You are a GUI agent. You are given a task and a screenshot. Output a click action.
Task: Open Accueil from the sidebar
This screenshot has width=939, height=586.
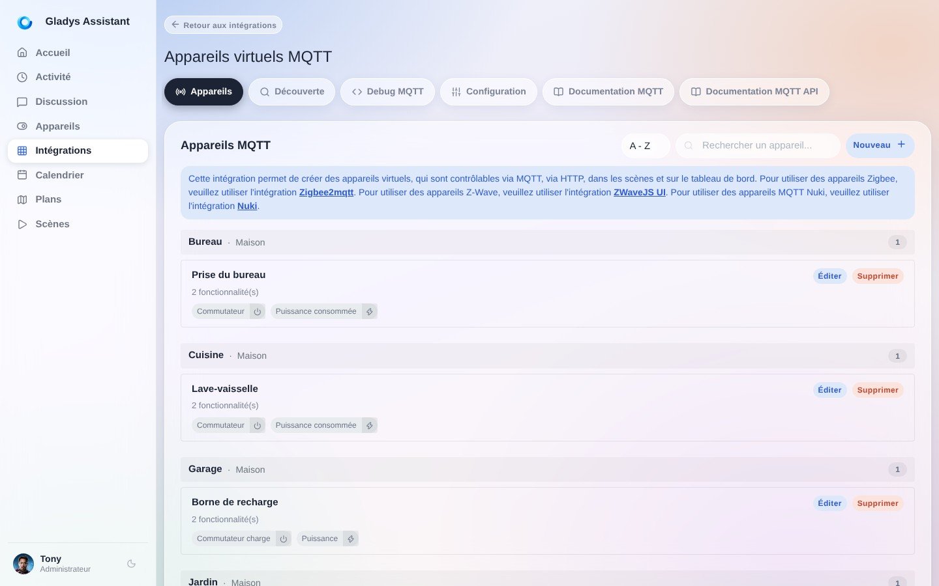tap(78, 53)
